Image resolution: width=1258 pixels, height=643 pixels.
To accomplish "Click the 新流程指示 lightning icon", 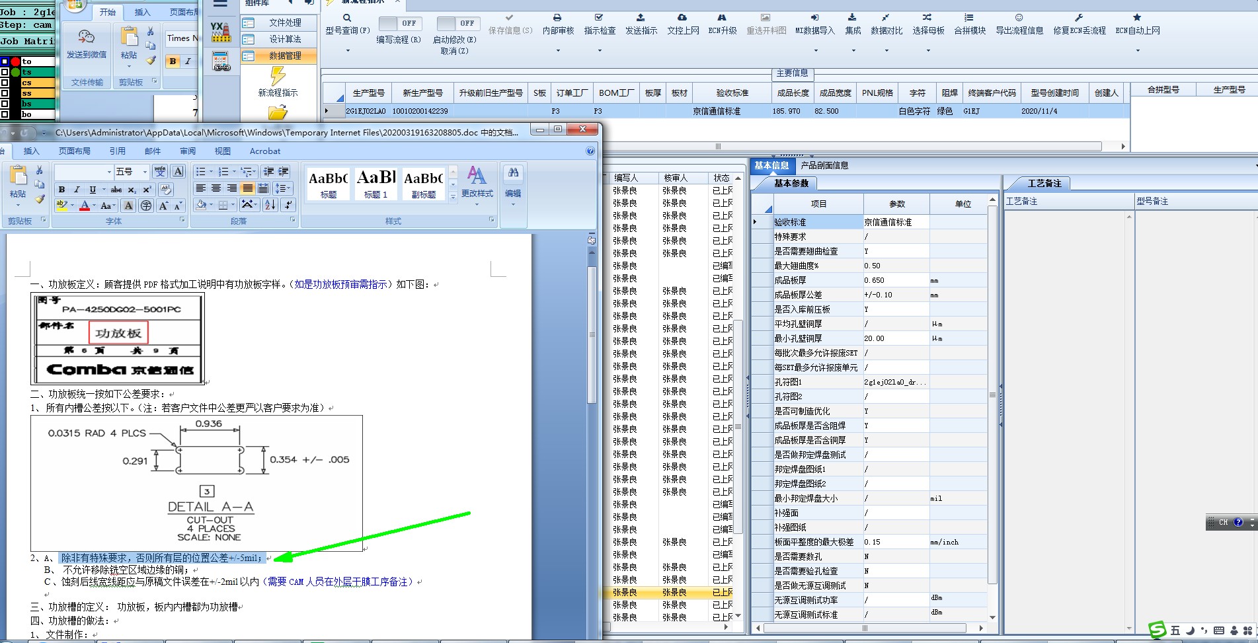I will click(278, 76).
